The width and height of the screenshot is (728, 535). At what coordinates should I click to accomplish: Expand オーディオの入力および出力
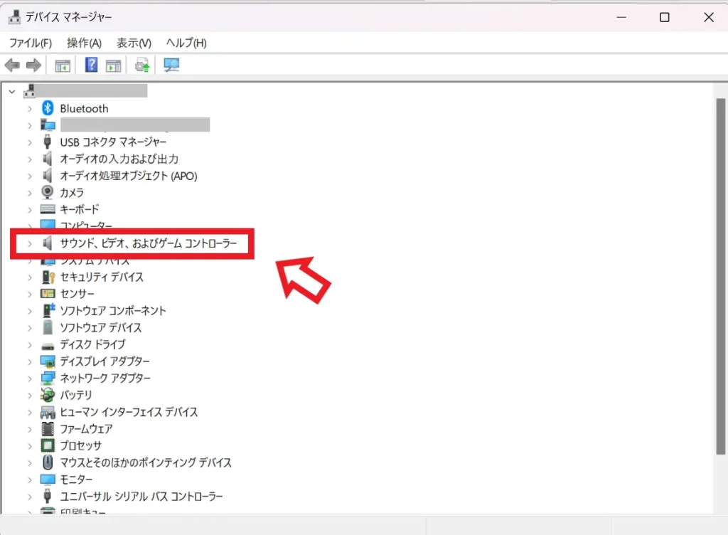coord(30,159)
